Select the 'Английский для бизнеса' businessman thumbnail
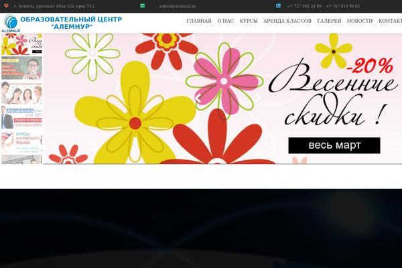402x268 pixels. coord(21,117)
